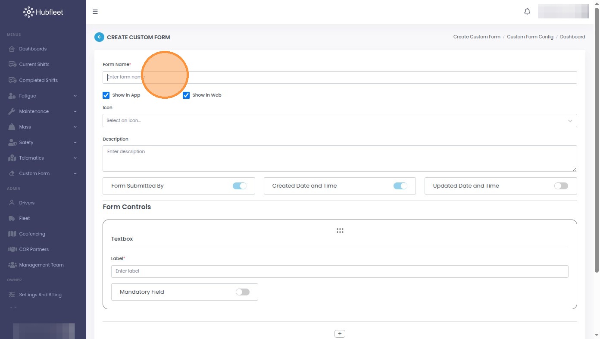Focus the Textbox Label input field
Screen dimensions: 600x339
pyautogui.click(x=340, y=271)
